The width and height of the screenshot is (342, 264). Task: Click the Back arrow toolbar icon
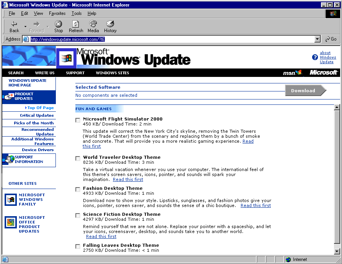(14, 24)
